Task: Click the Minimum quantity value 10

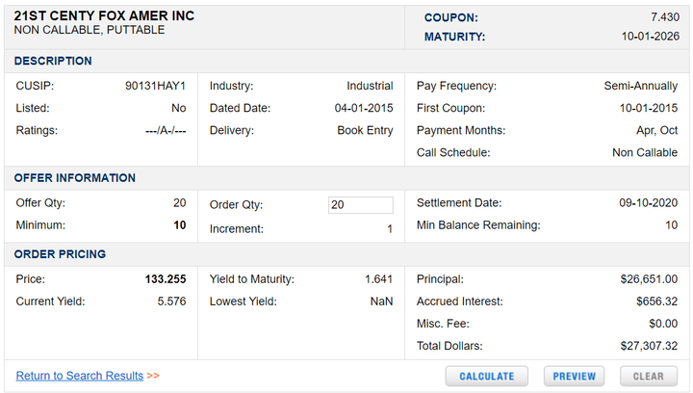Action: coord(179,225)
